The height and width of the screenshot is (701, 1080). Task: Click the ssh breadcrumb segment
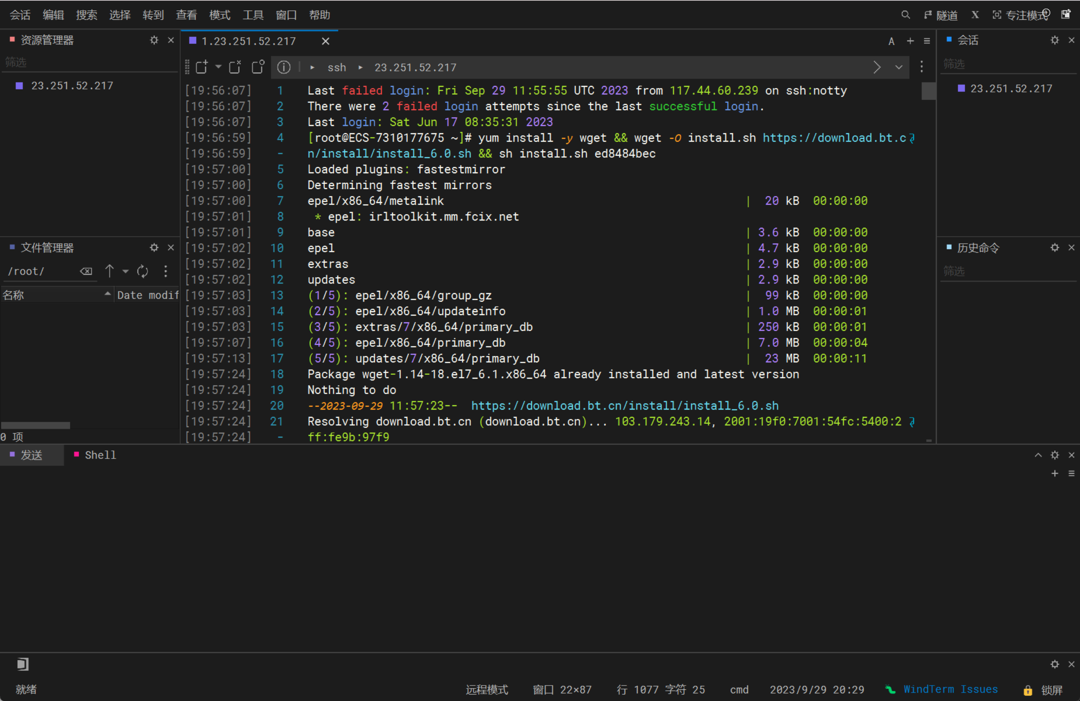pyautogui.click(x=337, y=67)
